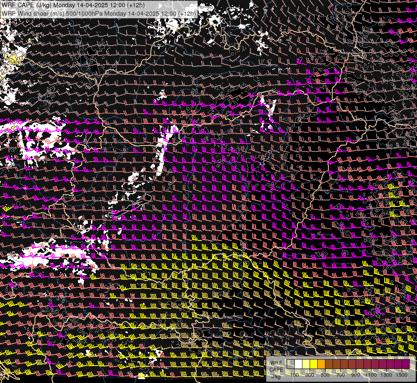
Task: Select the pale yellow CAPE legend swatch
Action: [306, 364]
